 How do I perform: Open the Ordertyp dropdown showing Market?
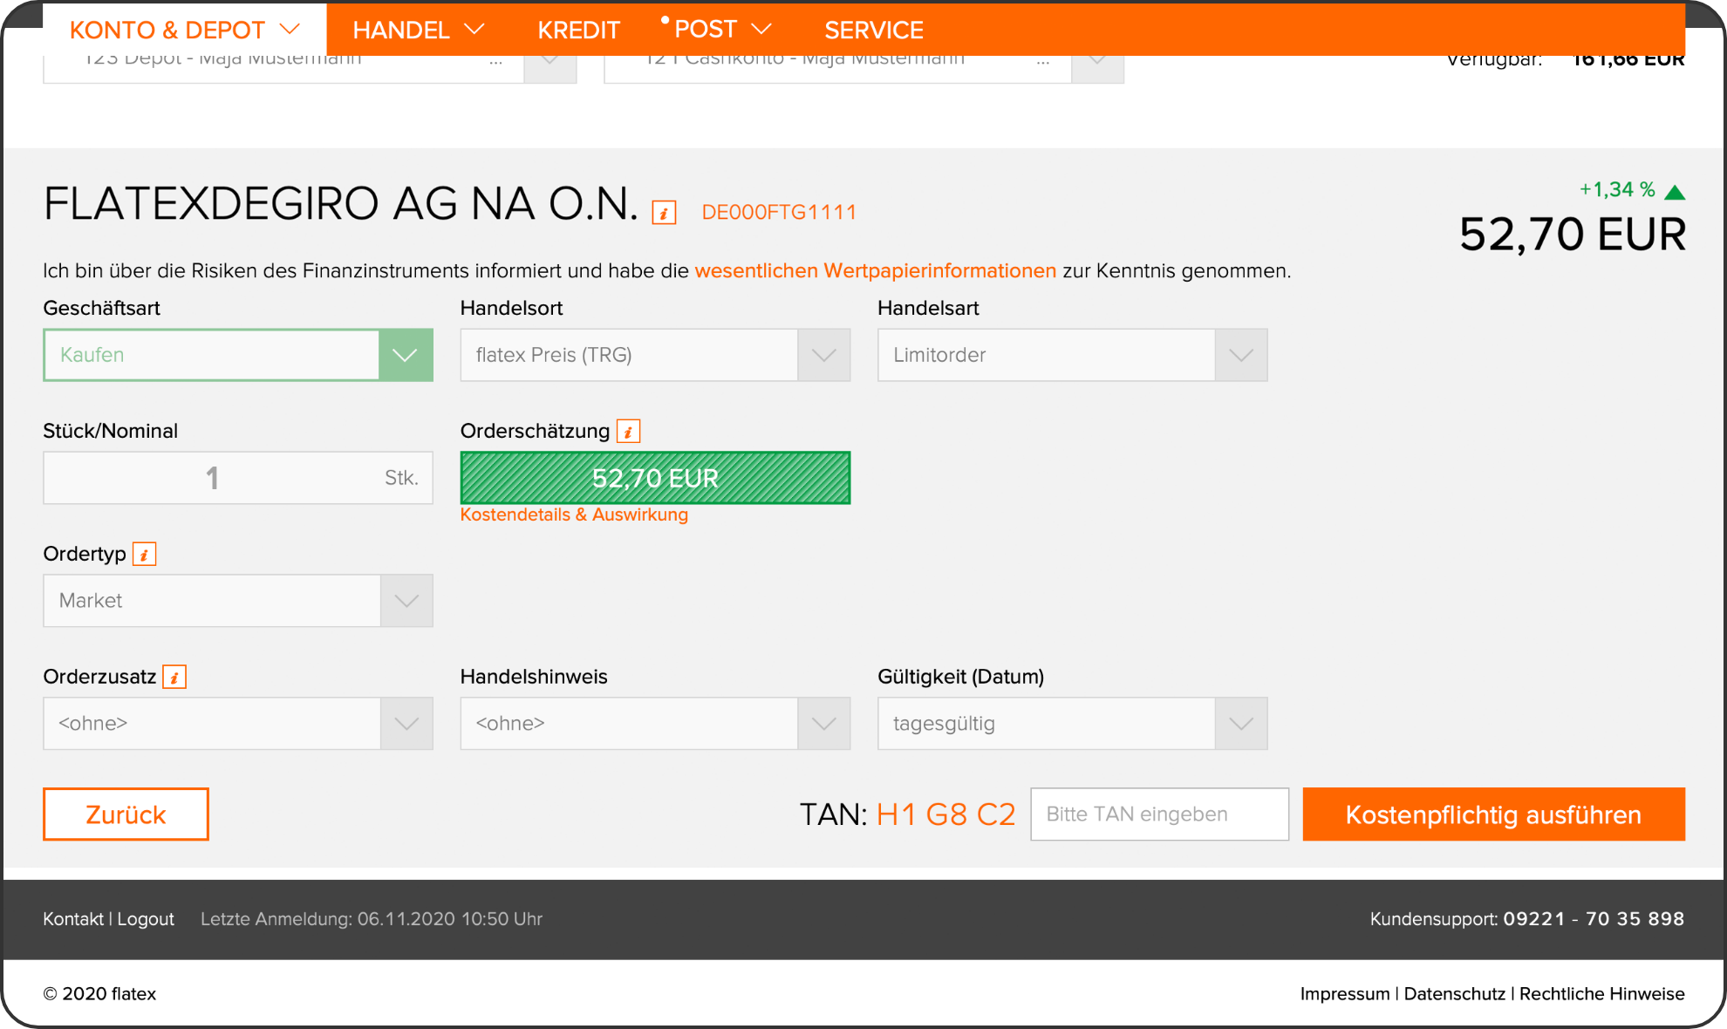(x=405, y=600)
